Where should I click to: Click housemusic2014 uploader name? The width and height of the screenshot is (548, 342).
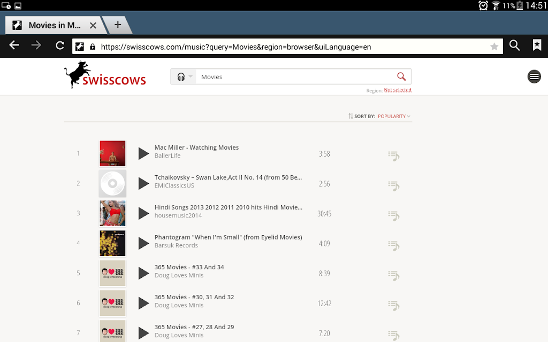[x=178, y=216]
